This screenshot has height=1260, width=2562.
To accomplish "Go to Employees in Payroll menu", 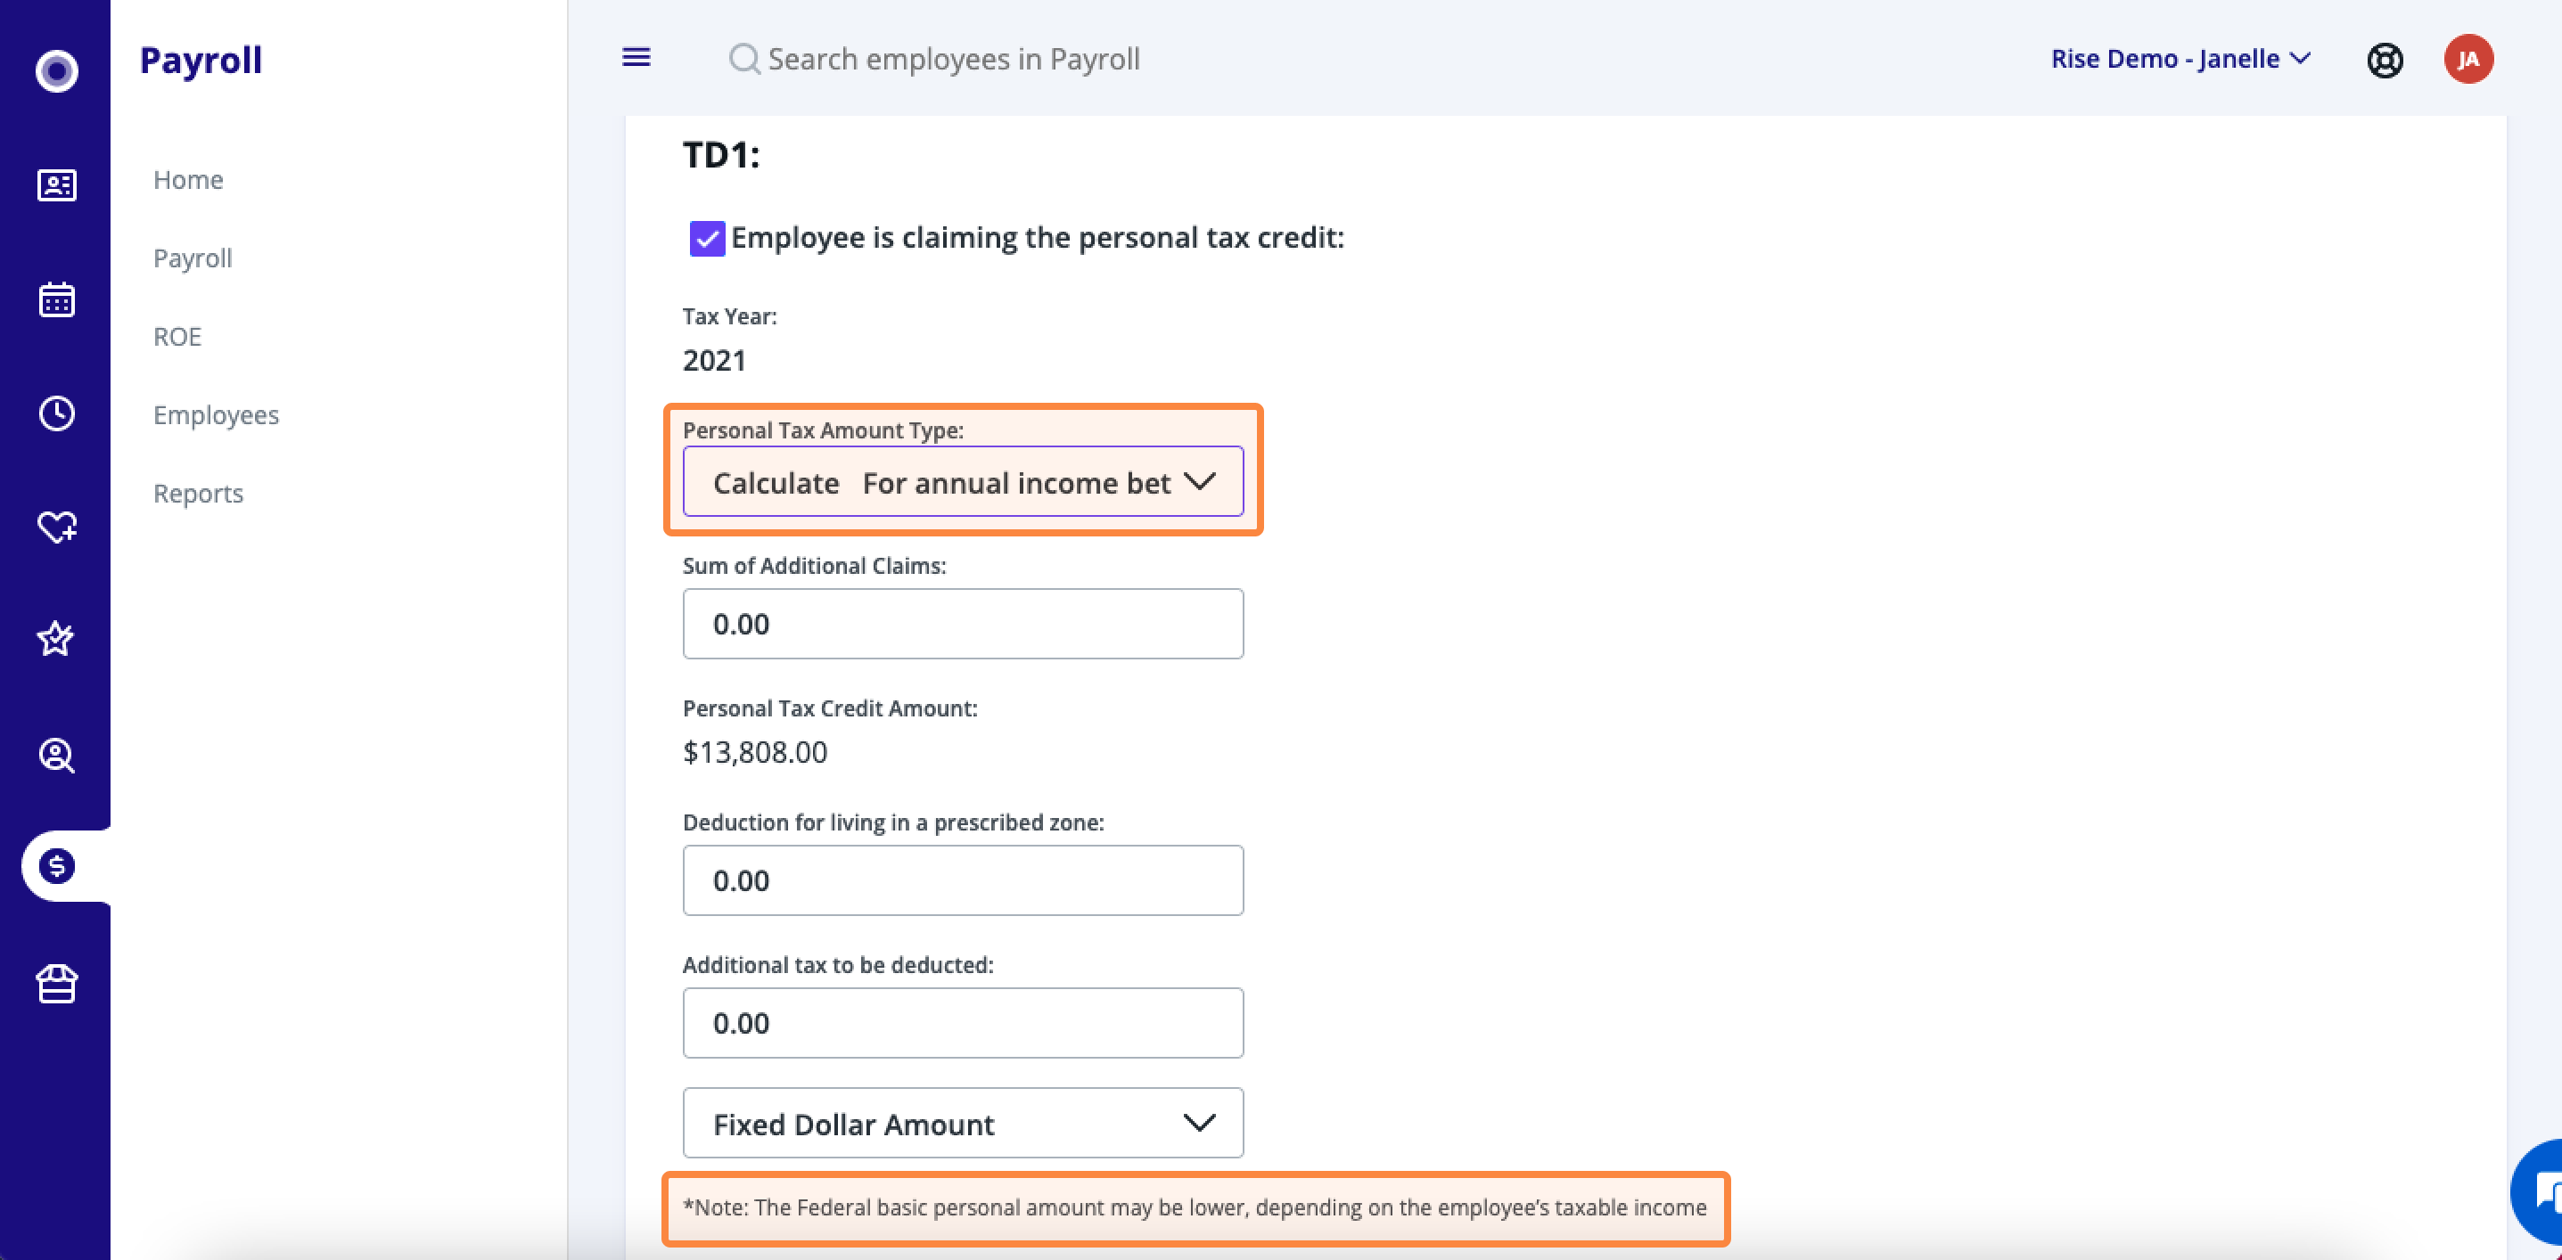I will [216, 414].
